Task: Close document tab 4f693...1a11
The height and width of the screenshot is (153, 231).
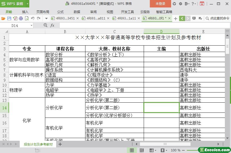Action: (139, 18)
